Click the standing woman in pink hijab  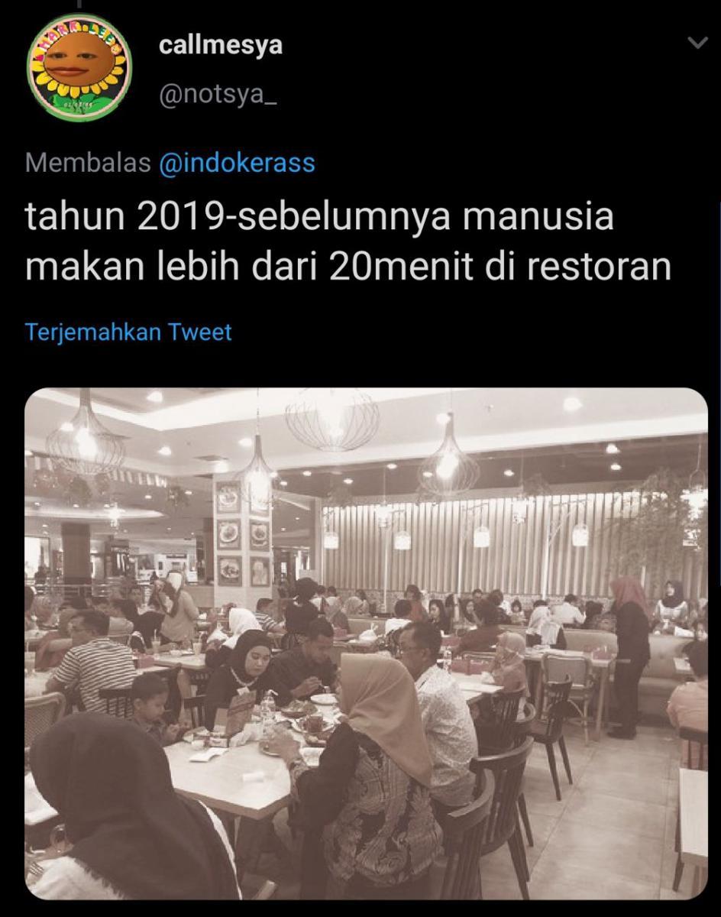coord(632,656)
